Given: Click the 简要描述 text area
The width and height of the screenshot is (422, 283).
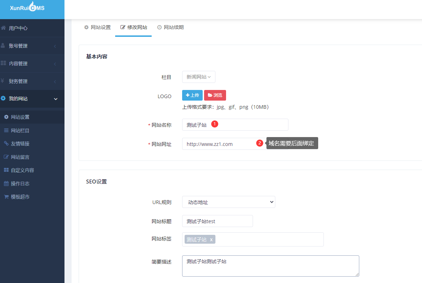Looking at the screenshot, I should (270, 266).
